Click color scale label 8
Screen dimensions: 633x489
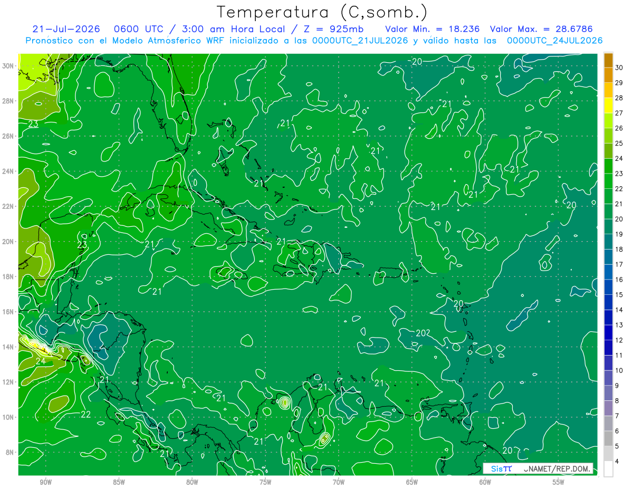617,401
